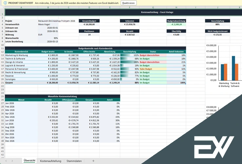Screen dimensions: 242x164
Task: Select Technik & Software Ist brutto € 2.860,76
Action: click(69, 59)
